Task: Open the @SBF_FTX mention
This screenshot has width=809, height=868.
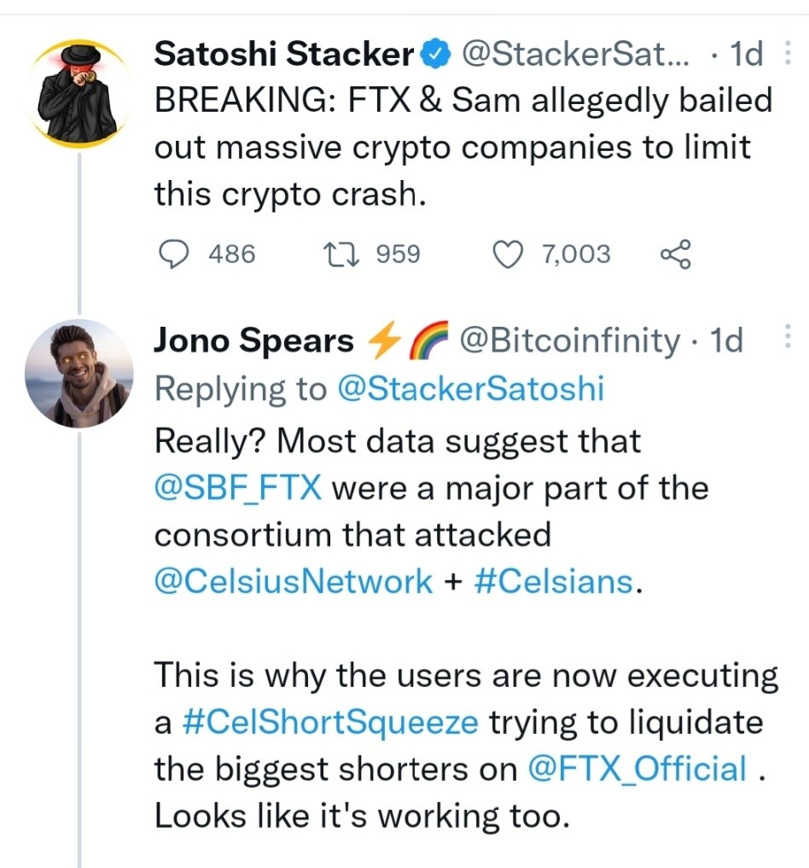Action: pos(238,489)
